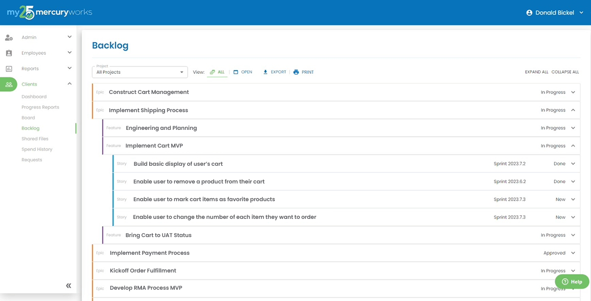Image resolution: width=591 pixels, height=301 pixels.
Task: Collapse the sidebar with double-chevron icon
Action: point(68,286)
